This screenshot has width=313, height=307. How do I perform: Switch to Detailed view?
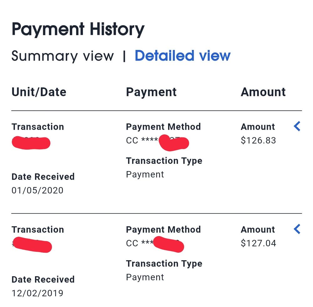[x=182, y=56]
